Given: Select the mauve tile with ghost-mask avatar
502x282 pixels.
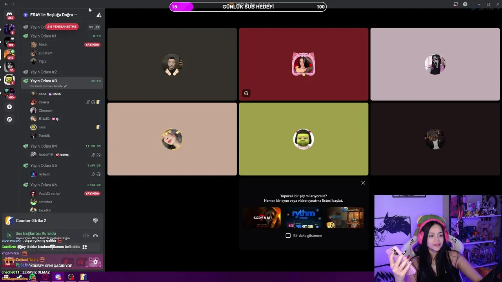Looking at the screenshot, I should point(435,64).
